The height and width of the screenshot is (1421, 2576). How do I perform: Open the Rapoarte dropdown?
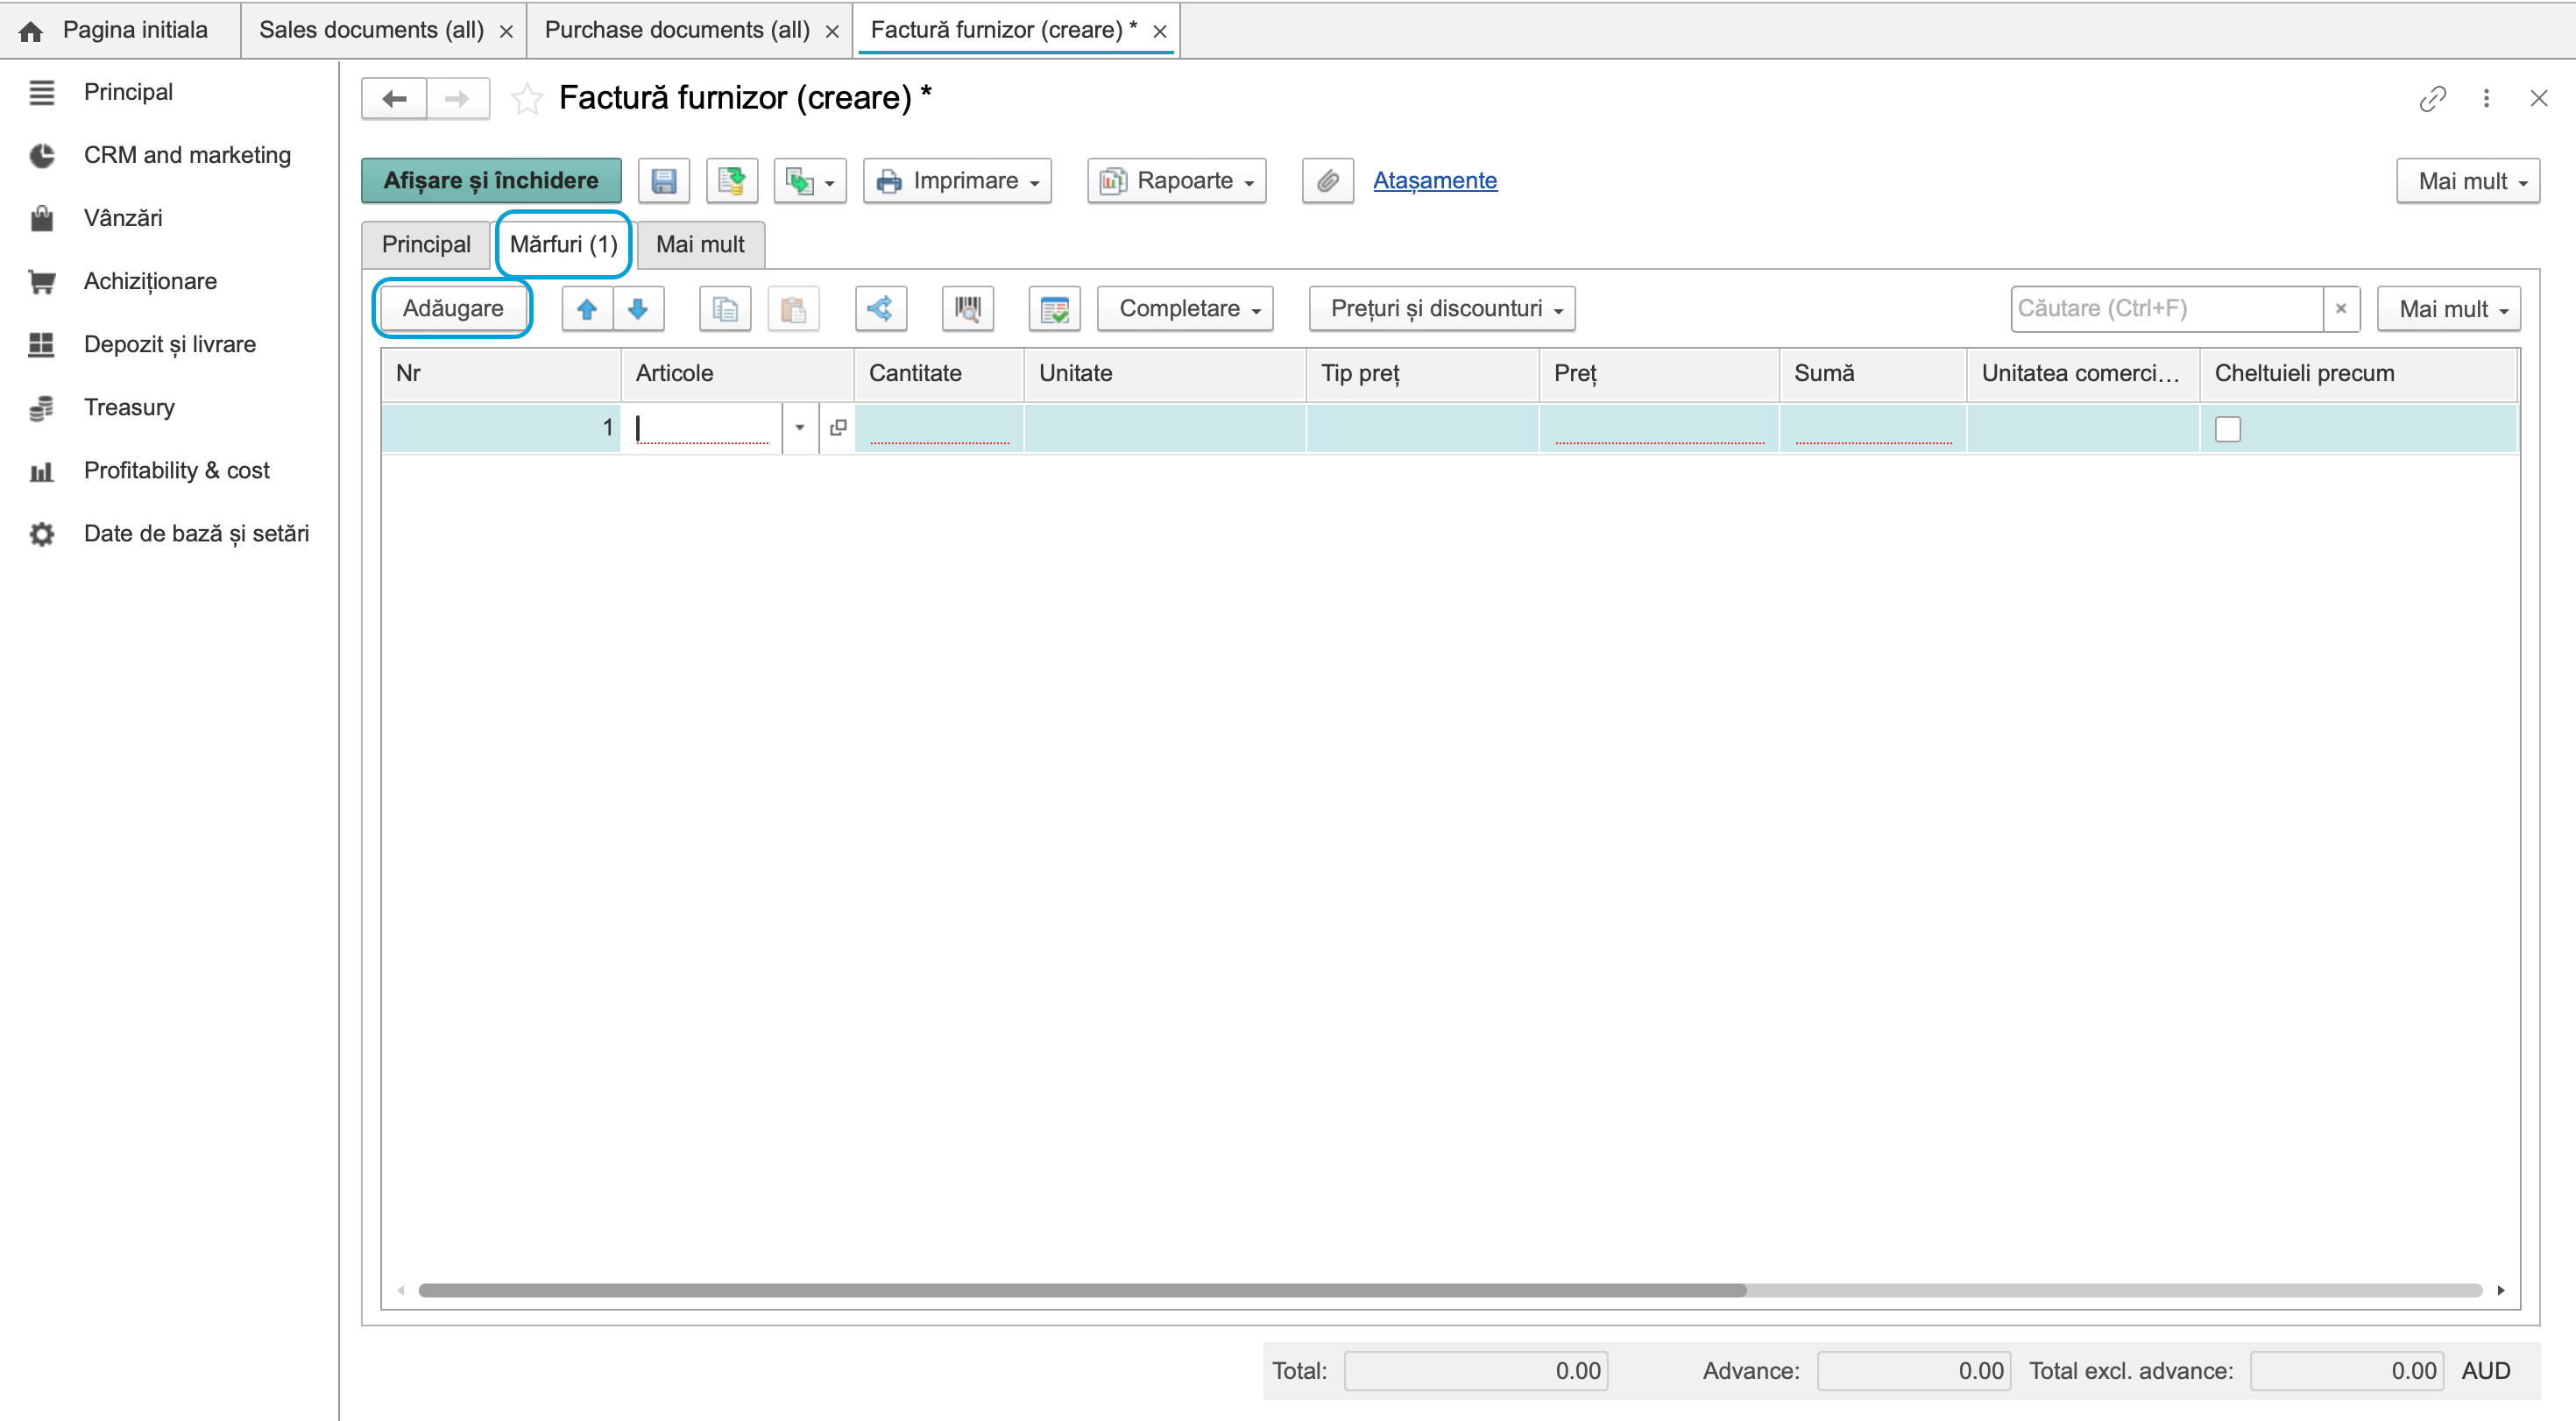pos(1177,181)
